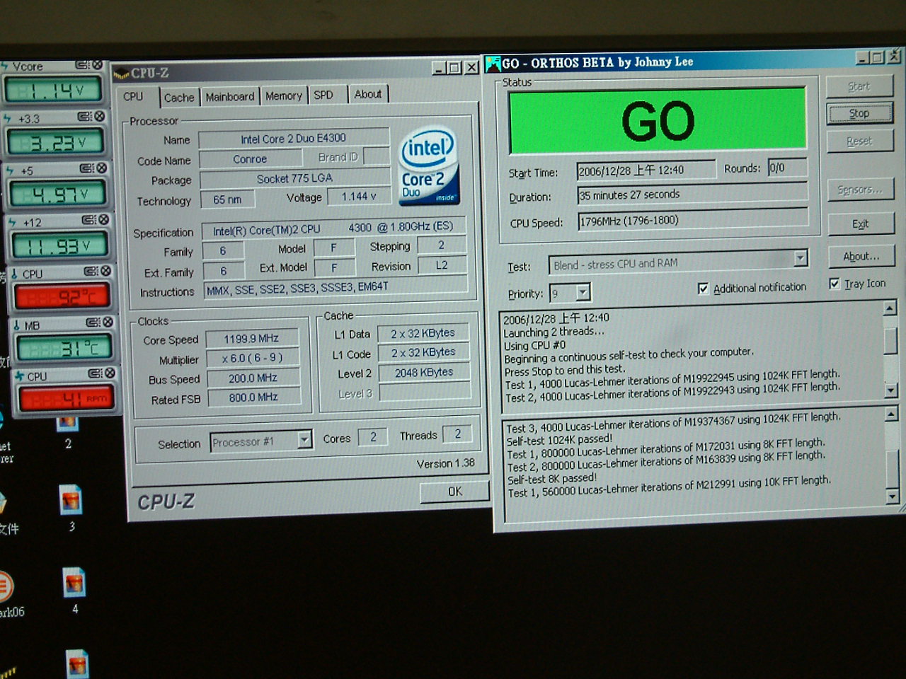Click the Duration field showing 35 minutes
Screen dimensions: 906x679
tap(692, 194)
